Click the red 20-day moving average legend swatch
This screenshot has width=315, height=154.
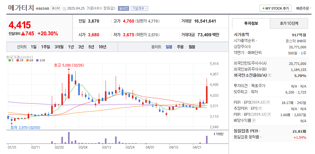coord(17,60)
